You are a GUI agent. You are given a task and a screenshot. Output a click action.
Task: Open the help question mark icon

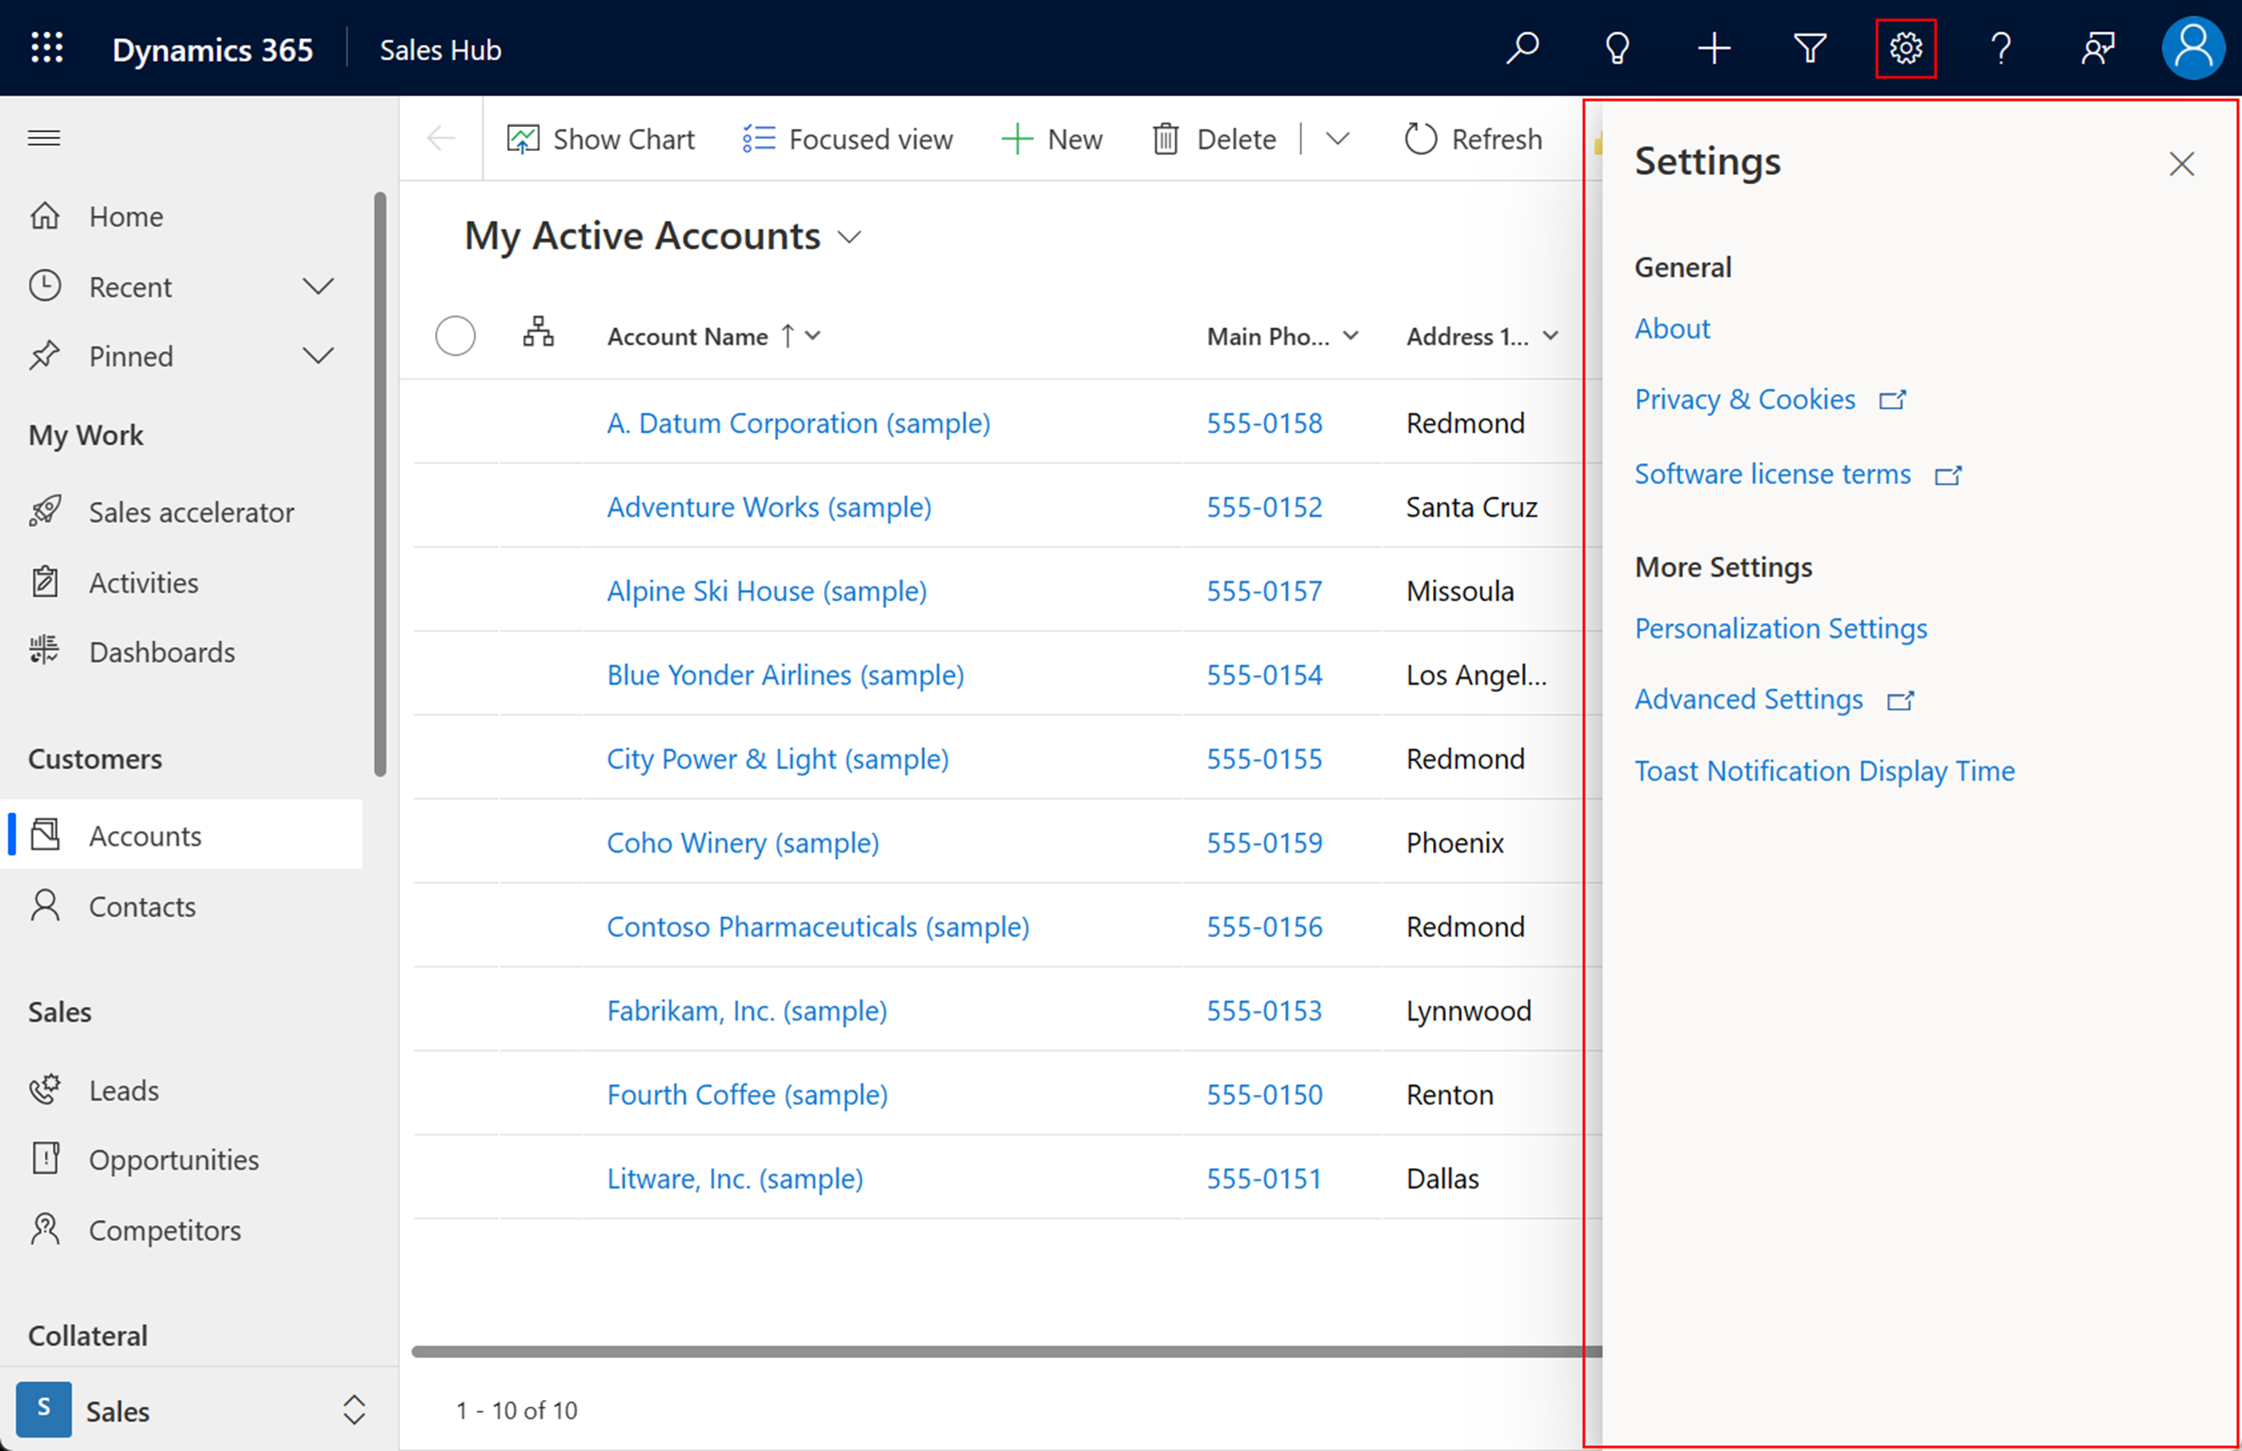[x=2002, y=48]
